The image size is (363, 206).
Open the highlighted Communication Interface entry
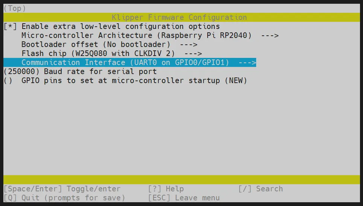125,63
